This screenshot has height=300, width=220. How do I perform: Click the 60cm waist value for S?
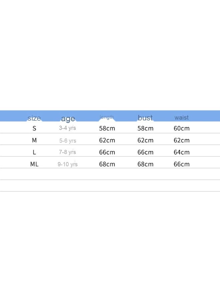click(x=182, y=128)
